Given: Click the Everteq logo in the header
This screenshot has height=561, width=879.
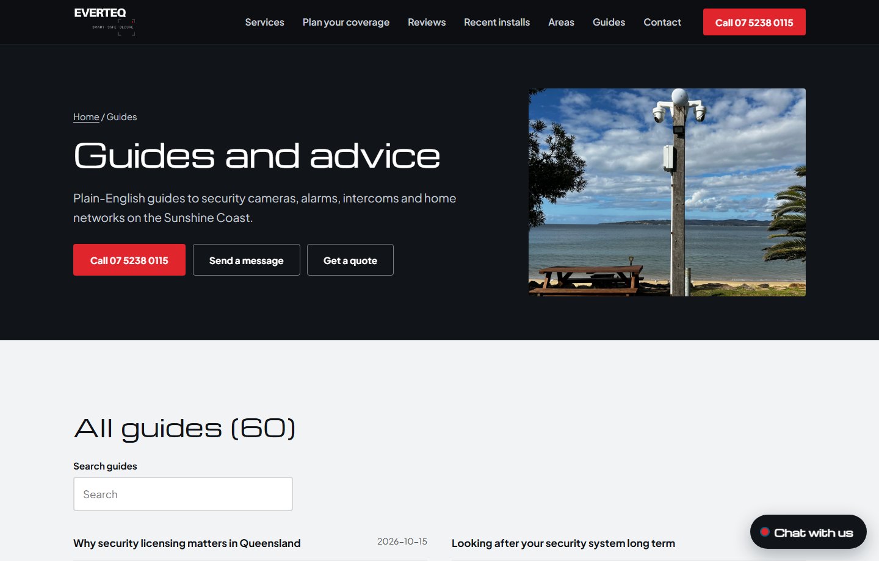Looking at the screenshot, I should [x=104, y=22].
